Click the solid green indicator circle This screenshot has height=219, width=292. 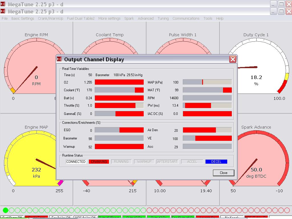[x=6, y=210]
